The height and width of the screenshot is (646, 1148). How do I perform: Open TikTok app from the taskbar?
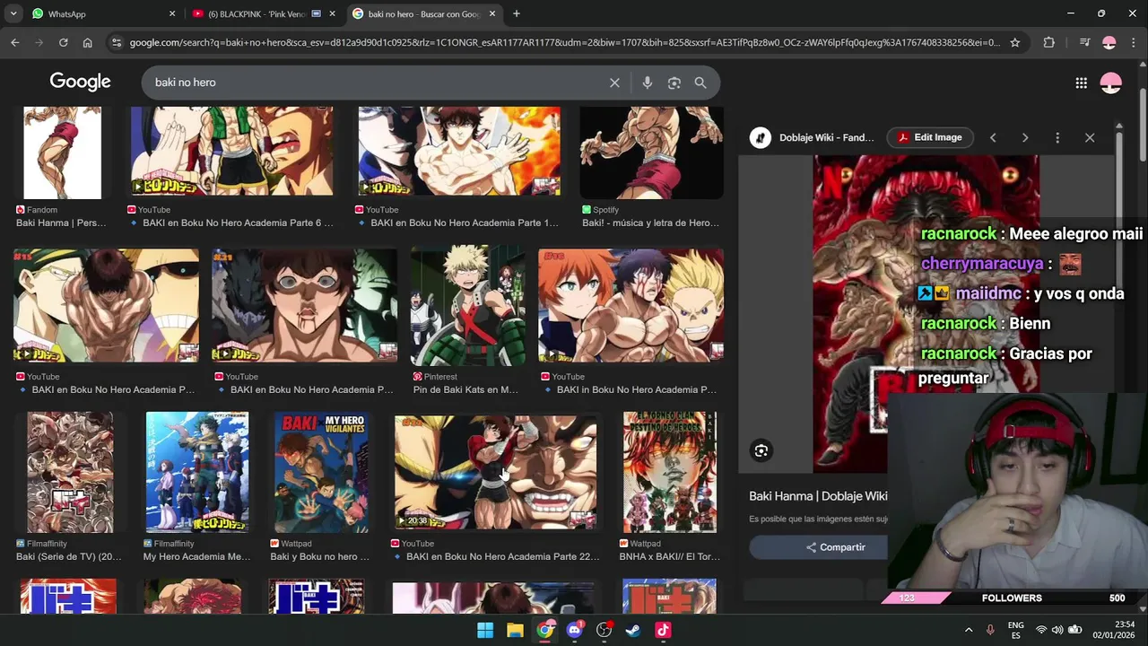663,630
